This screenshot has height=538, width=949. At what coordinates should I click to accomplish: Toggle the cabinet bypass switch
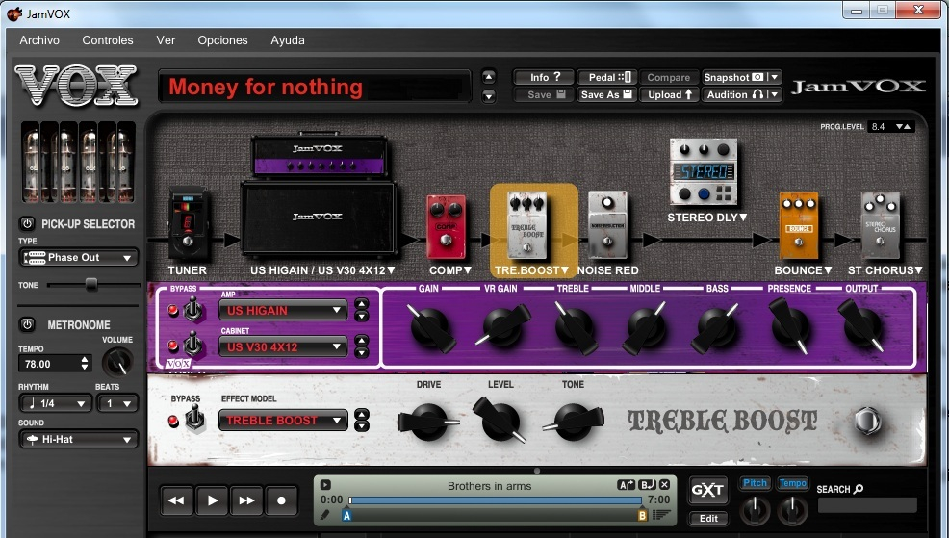click(x=193, y=344)
